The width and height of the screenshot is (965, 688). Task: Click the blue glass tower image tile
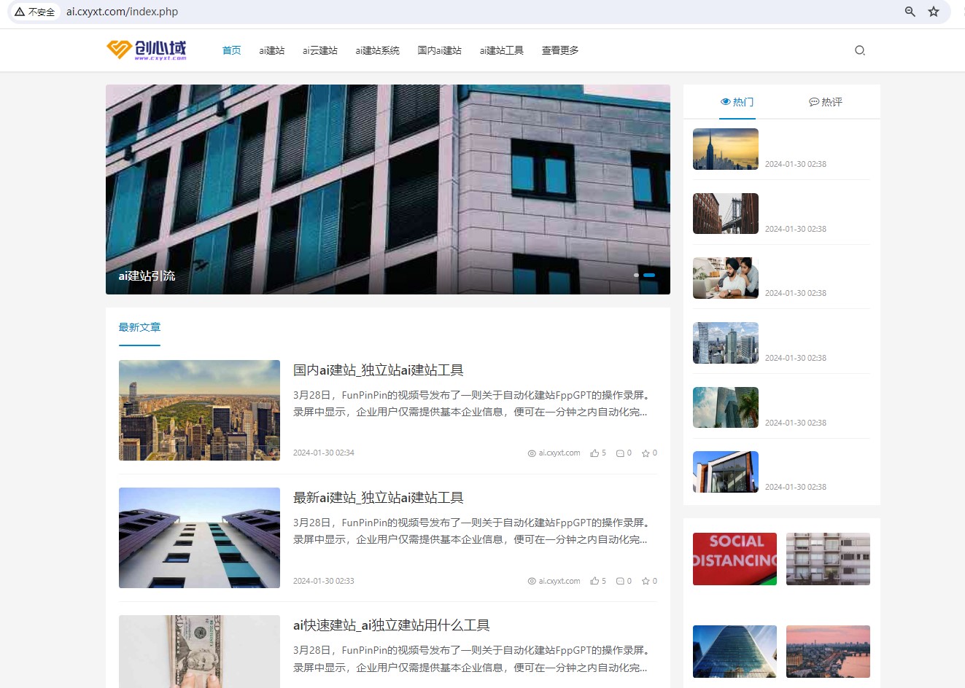click(735, 652)
